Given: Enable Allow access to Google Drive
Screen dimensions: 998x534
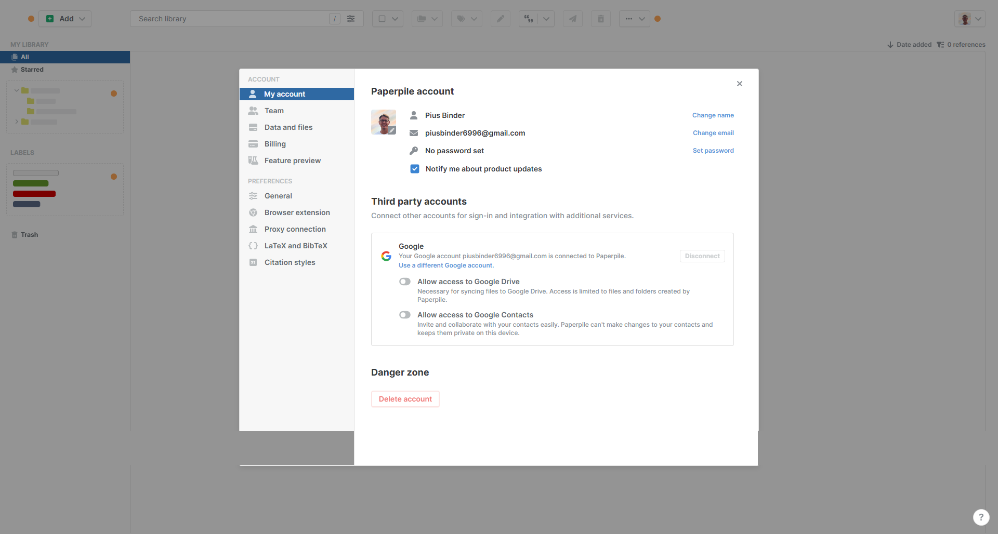Looking at the screenshot, I should pos(405,282).
